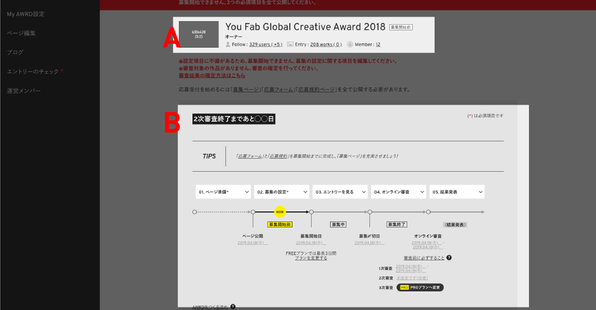
Task: Edit the 募集〆切日 date
Action: (x=369, y=243)
